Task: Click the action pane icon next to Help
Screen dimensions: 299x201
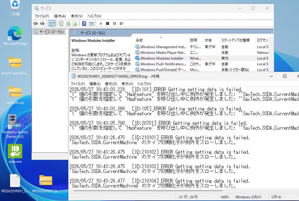Action: click(x=91, y=24)
